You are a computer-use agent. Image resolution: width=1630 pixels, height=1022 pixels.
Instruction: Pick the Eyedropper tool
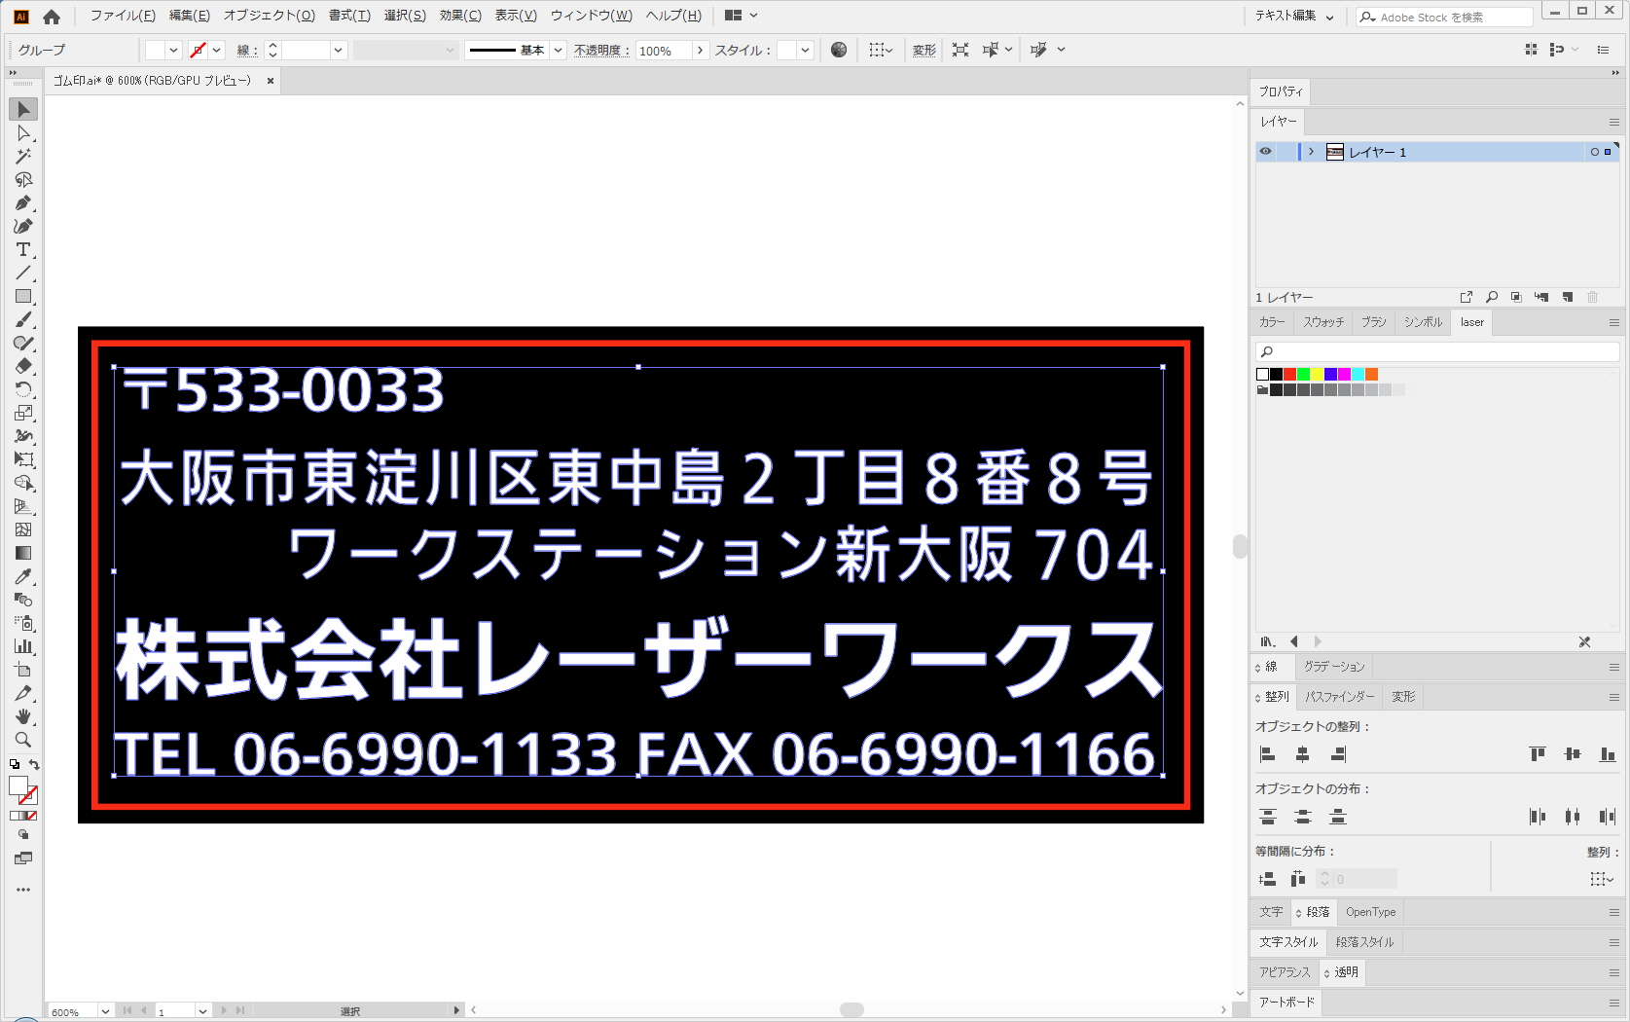(23, 576)
